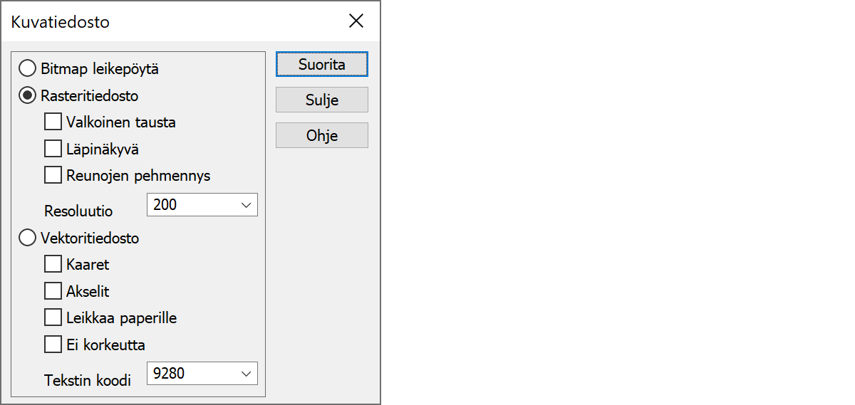855x405 pixels.
Task: Enable the Akselit checkbox
Action: pyautogui.click(x=53, y=291)
